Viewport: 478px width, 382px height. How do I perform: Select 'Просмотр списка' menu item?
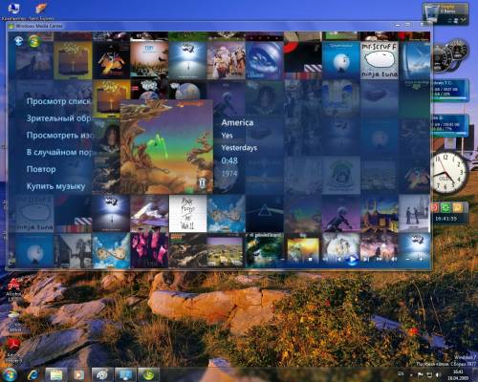point(59,101)
